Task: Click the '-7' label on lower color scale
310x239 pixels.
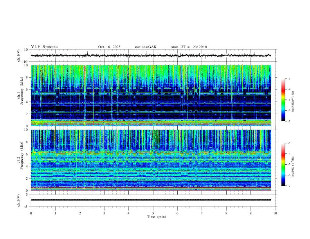Action: (288, 186)
